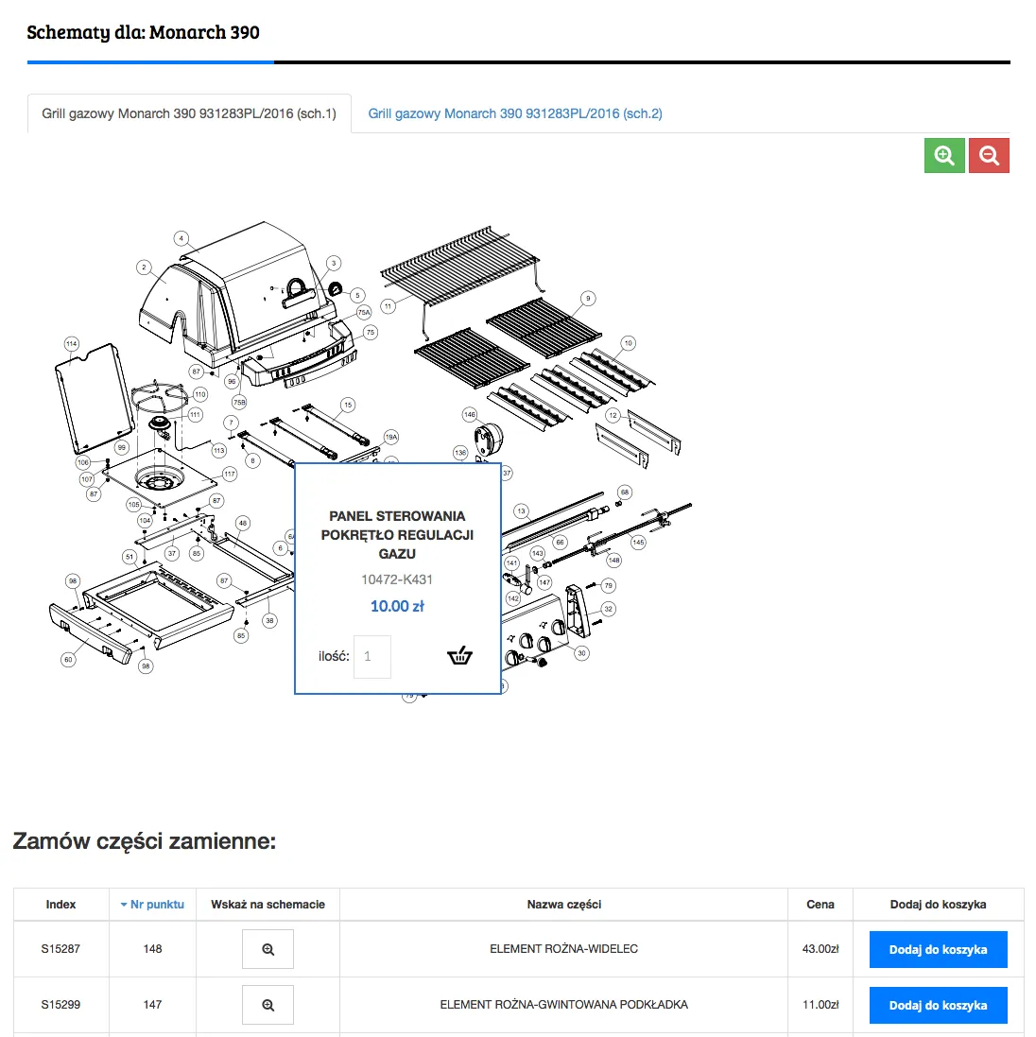The image size is (1036, 1037).
Task: Sort table by Nr punktu
Action: [152, 904]
